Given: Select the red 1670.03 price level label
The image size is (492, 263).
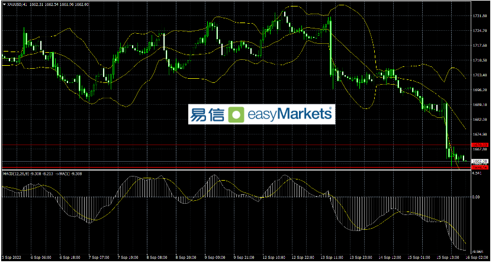Looking at the screenshot, I should (480, 145).
